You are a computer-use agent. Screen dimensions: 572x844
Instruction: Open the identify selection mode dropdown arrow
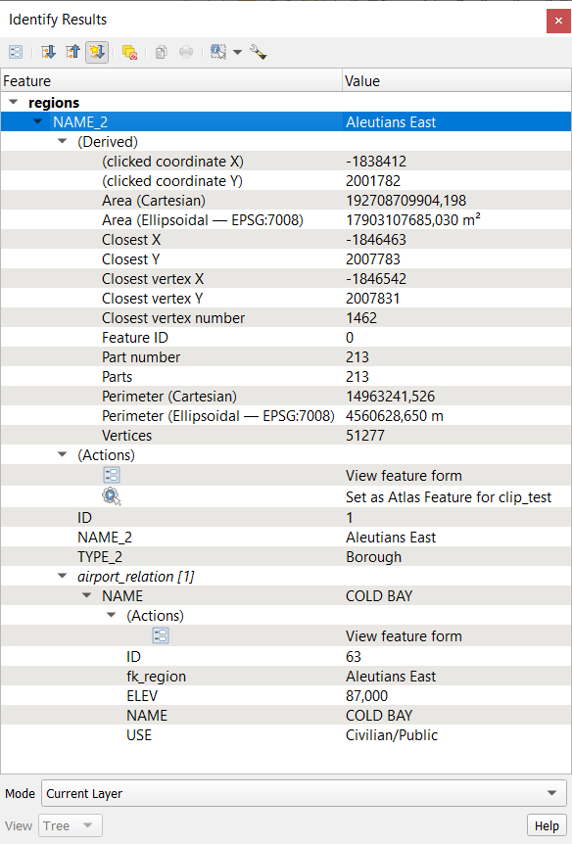click(x=238, y=52)
